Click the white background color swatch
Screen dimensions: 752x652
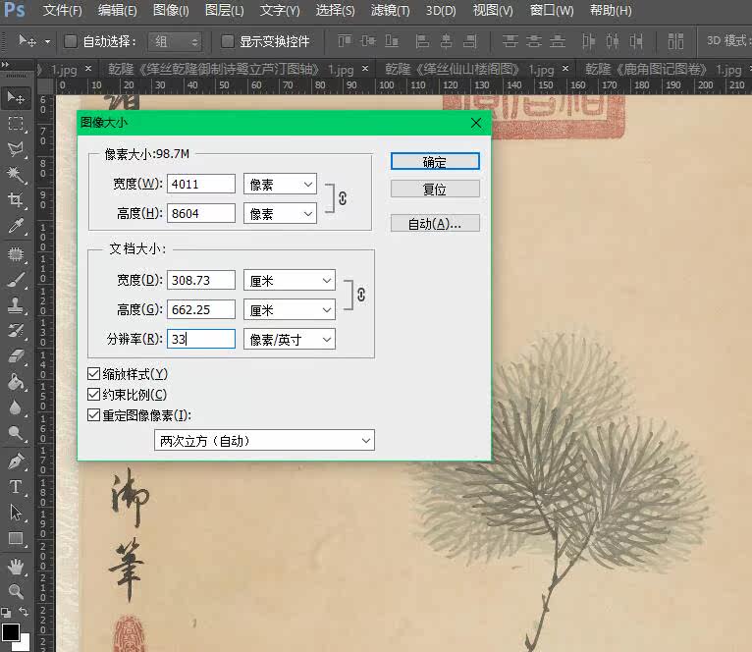pyautogui.click(x=25, y=643)
